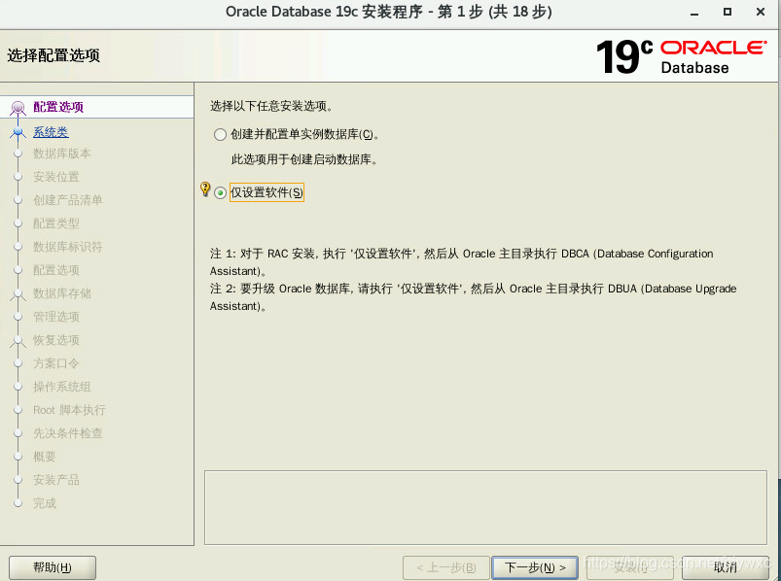Click the 数据库版本 step
Viewport: 781px width, 581px height.
(62, 154)
